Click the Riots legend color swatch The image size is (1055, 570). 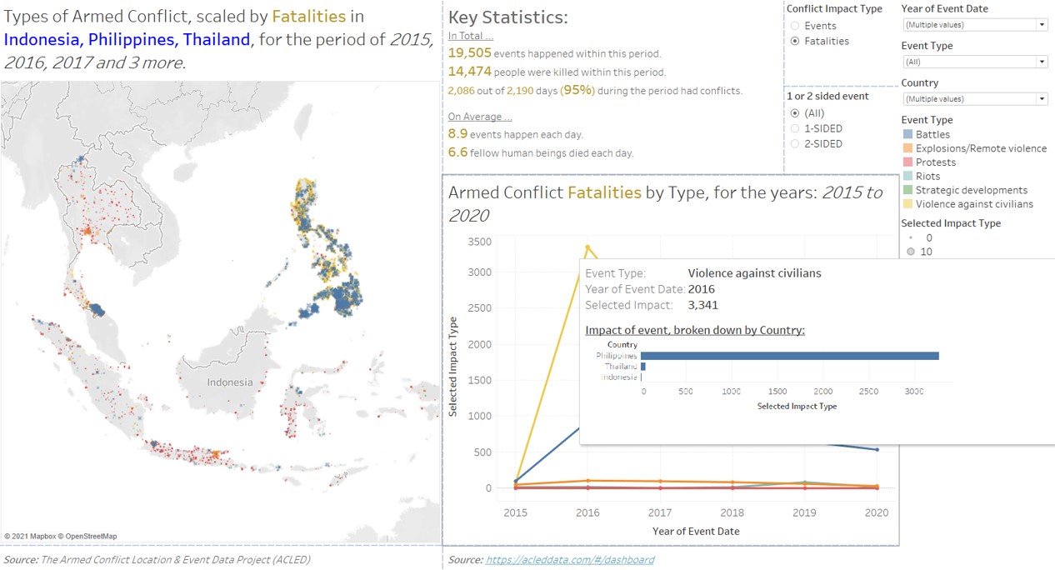tap(907, 176)
